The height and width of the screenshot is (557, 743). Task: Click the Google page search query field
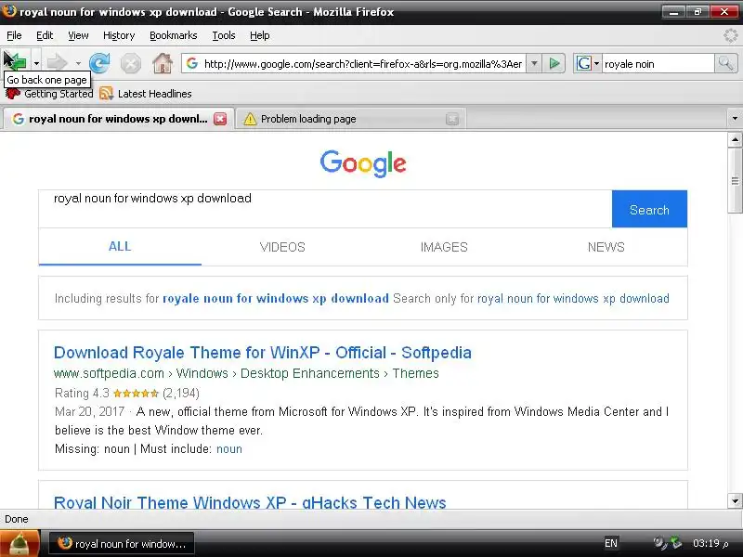(325, 209)
